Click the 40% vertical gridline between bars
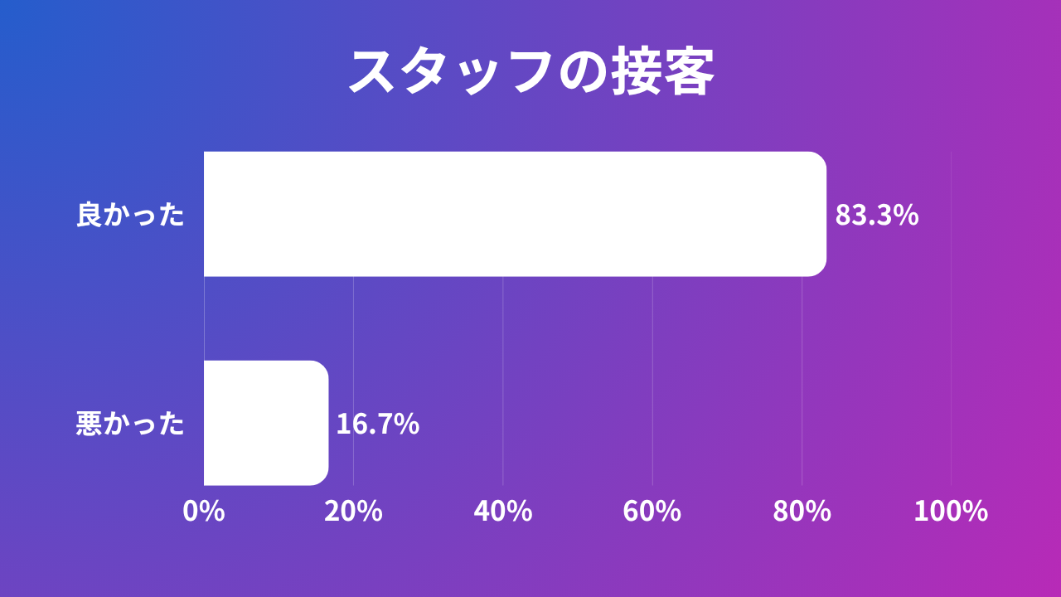This screenshot has width=1061, height=597. (x=503, y=319)
